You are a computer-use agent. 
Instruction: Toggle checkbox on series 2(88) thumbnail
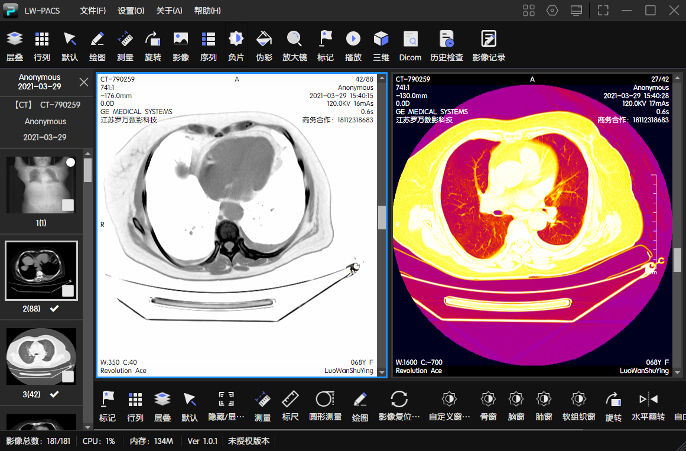pos(68,291)
